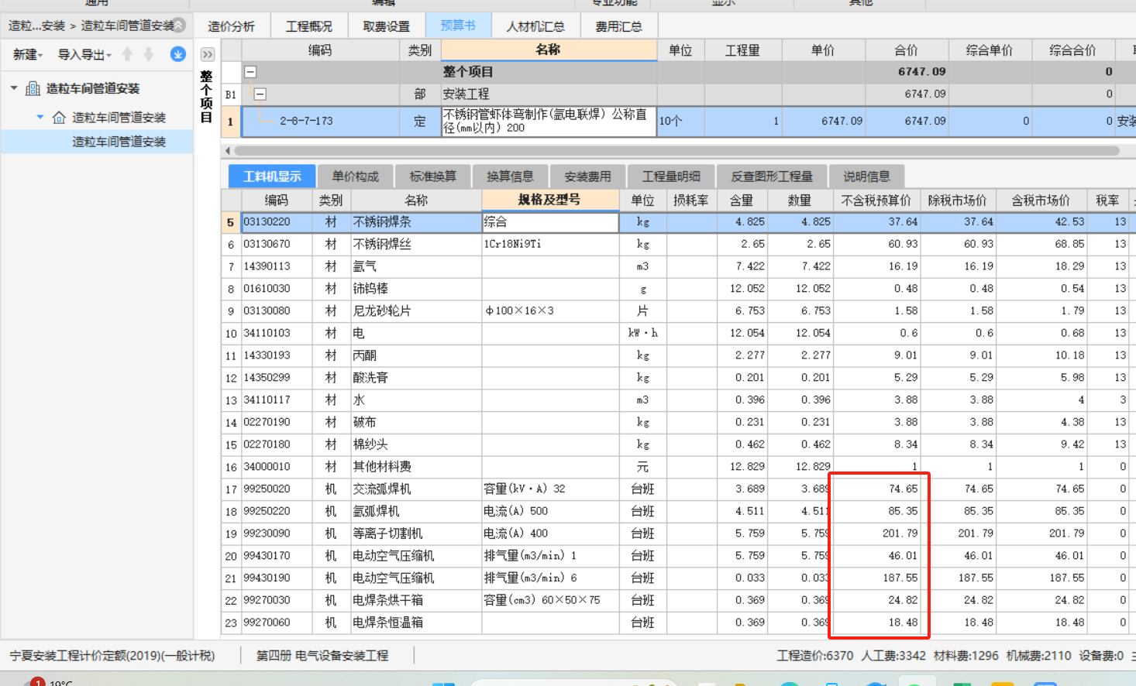Open the 工程量明细 sub-tab

tap(671, 177)
